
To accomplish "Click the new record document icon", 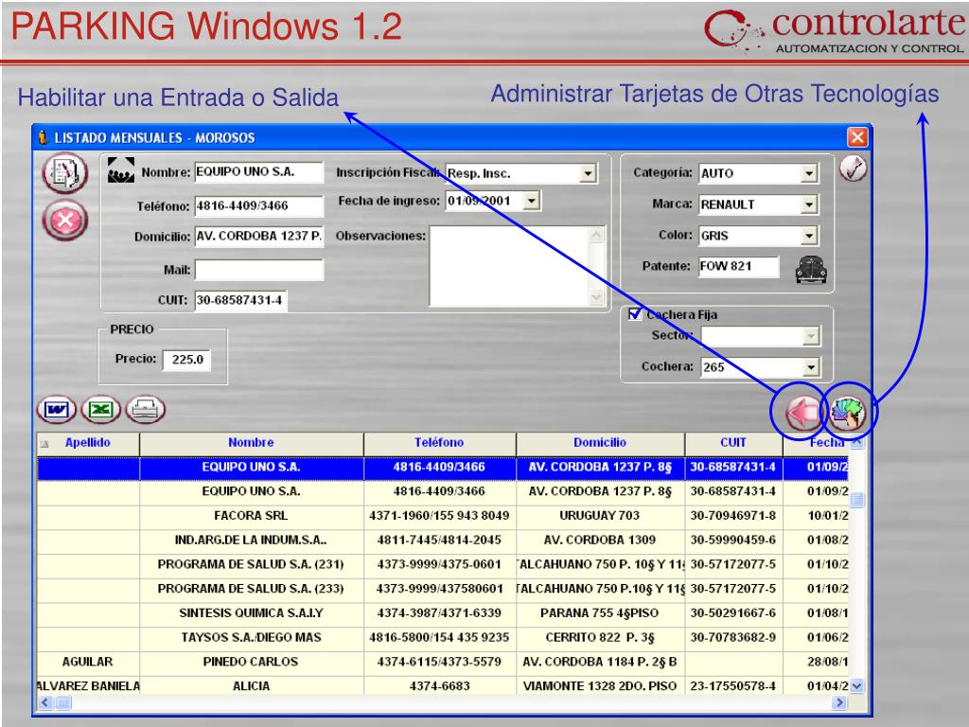I will coord(65,172).
